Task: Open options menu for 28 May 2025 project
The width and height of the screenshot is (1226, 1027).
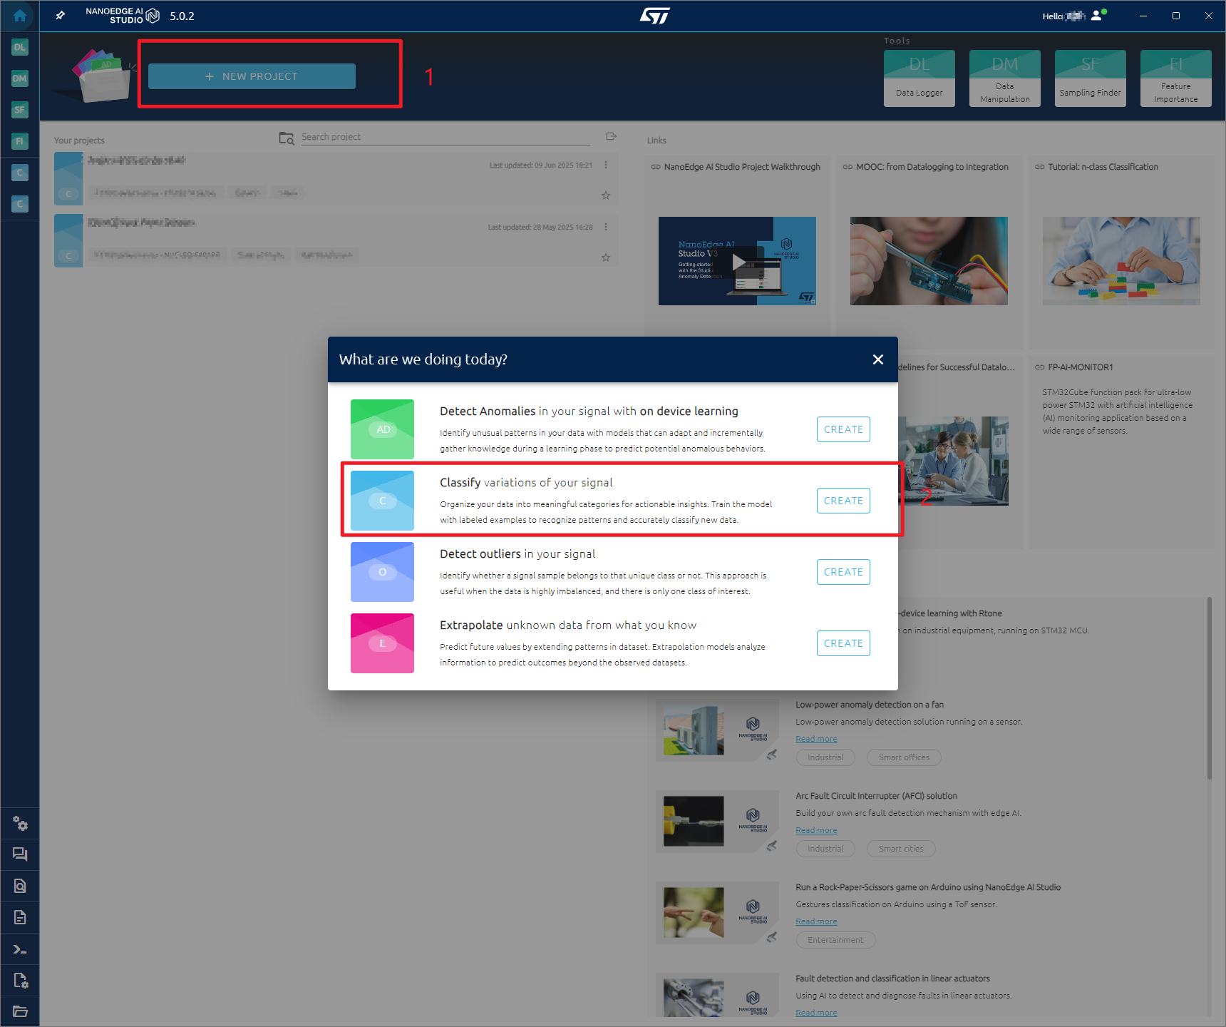Action: click(x=606, y=227)
